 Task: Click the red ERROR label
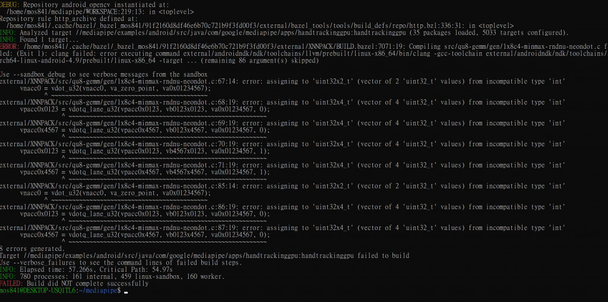click(9, 46)
